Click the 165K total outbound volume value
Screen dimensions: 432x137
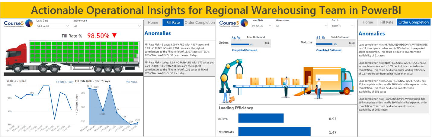point(352,43)
